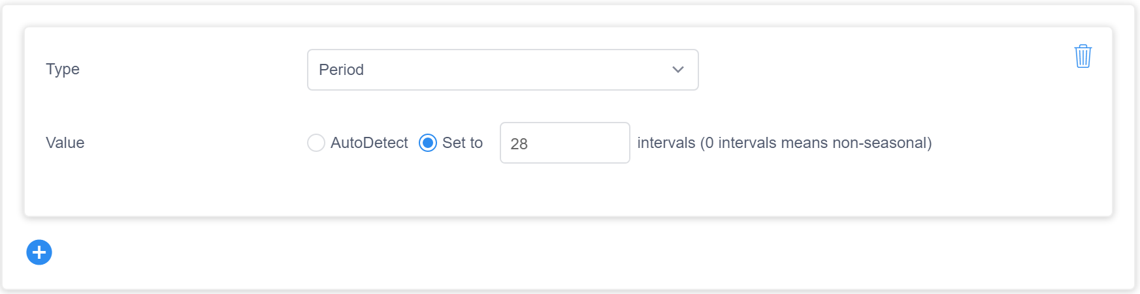
Task: Click the "Period" text in the combo box
Action: 341,70
